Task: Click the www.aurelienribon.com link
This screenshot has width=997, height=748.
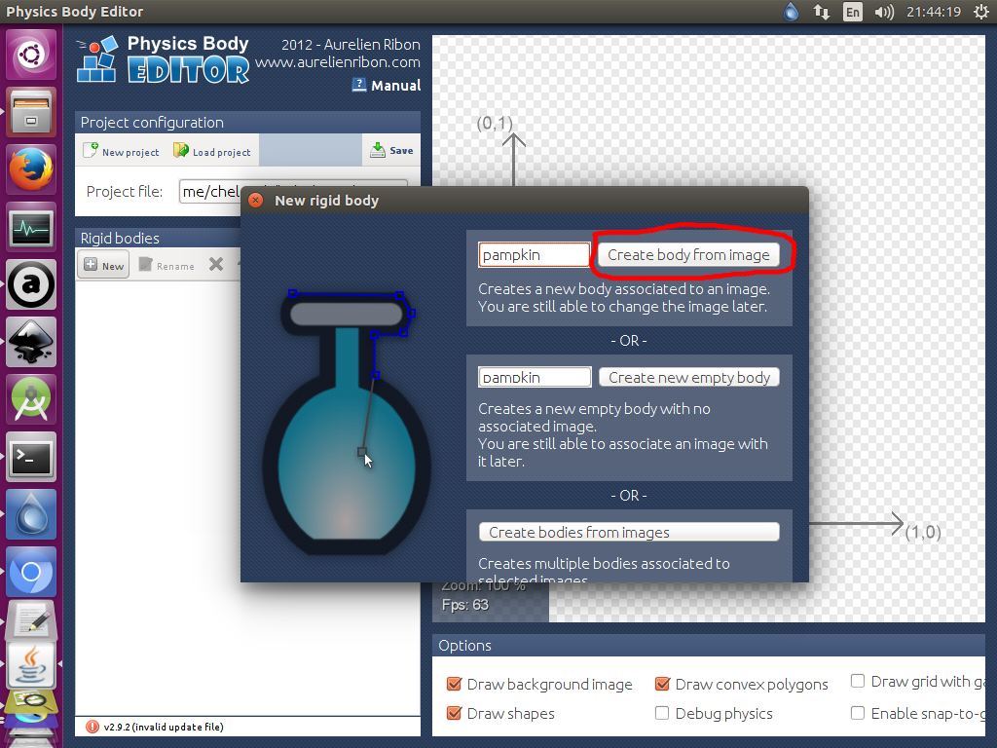Action: coord(338,62)
